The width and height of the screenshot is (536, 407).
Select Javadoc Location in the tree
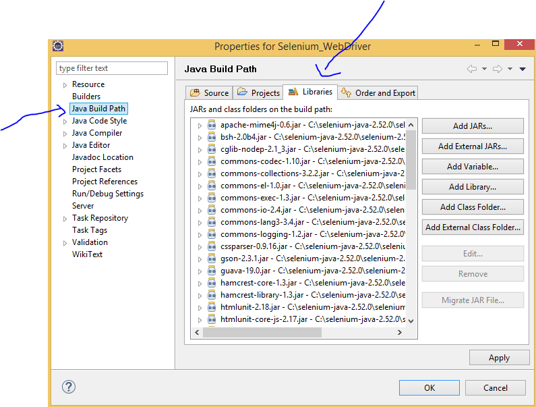102,157
